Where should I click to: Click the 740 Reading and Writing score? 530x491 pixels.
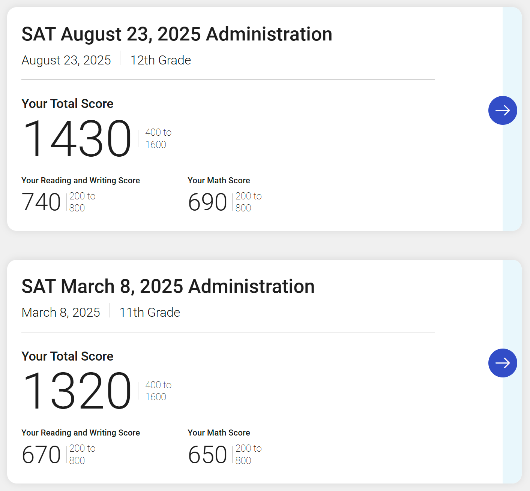tap(41, 202)
